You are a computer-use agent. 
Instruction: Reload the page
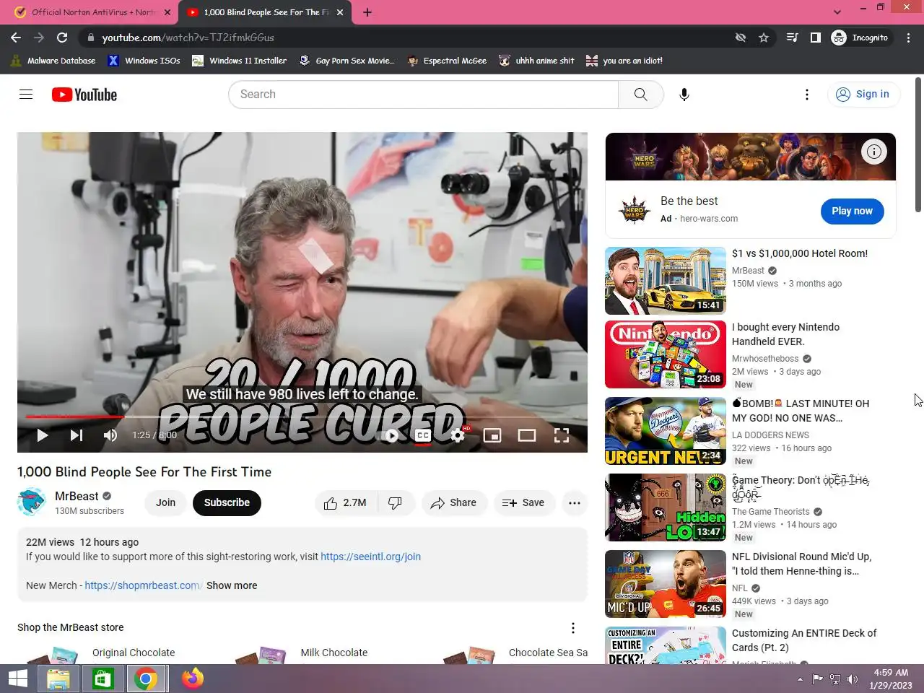[x=62, y=38]
